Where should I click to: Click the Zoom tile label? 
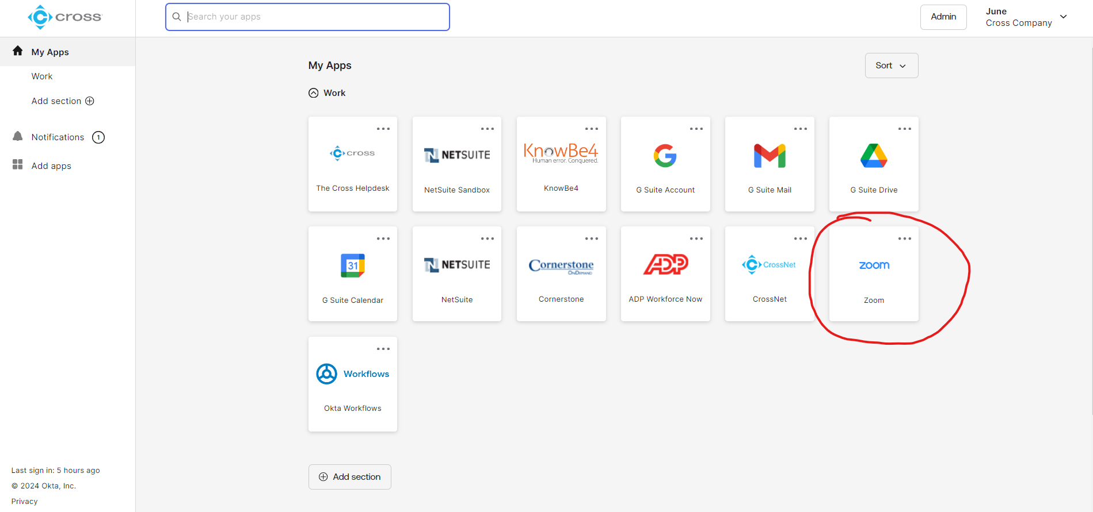874,300
